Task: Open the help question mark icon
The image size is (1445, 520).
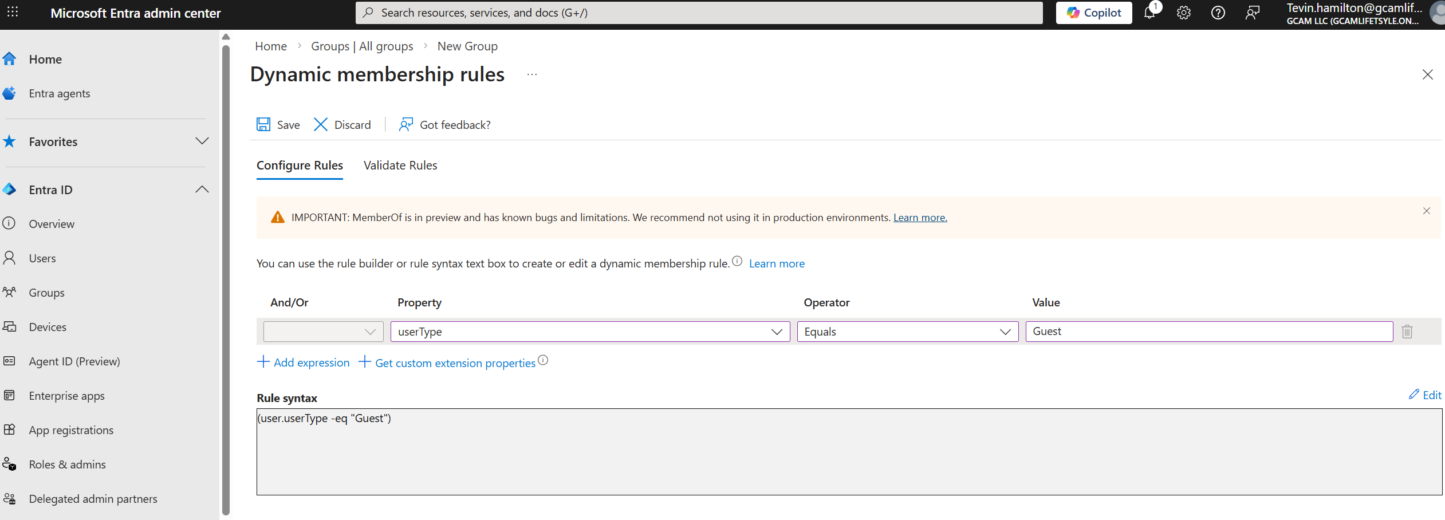Action: point(1218,13)
